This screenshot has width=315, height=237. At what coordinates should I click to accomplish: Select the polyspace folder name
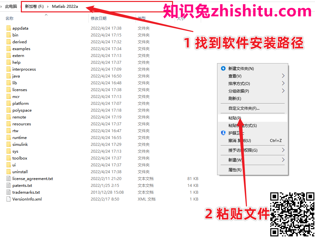pos(22,110)
